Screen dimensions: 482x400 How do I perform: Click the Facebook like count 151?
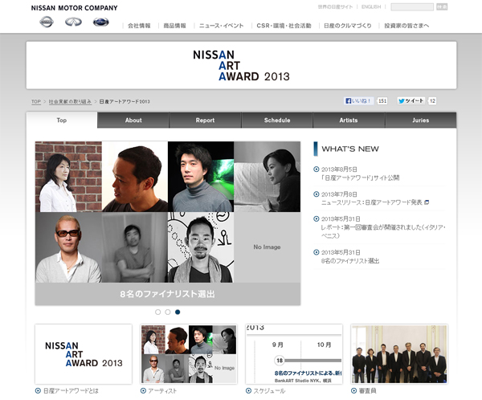(382, 101)
